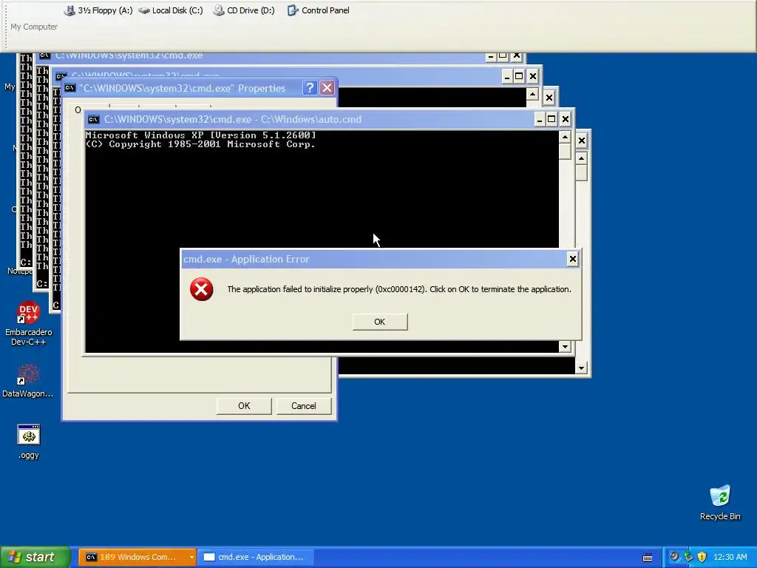
Task: Click scroll down arrow in auto.cmd window
Action: click(565, 346)
